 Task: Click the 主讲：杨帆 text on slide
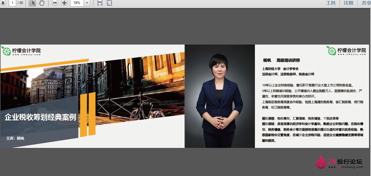[x=15, y=139]
